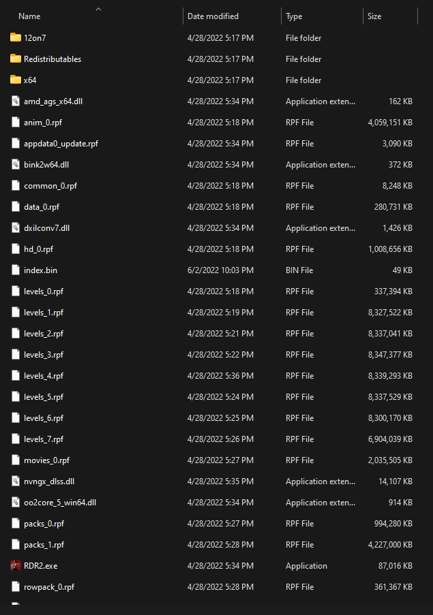Open the x64 folder icon
This screenshot has width=433, height=615.
(x=15, y=80)
